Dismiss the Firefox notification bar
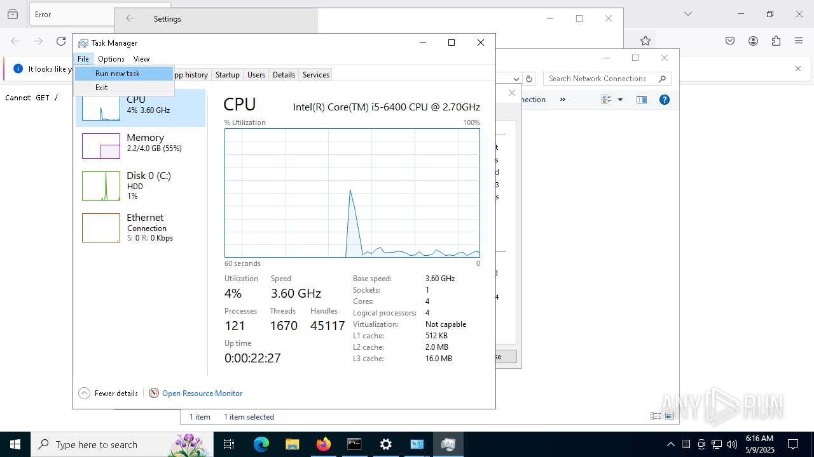 (x=798, y=69)
